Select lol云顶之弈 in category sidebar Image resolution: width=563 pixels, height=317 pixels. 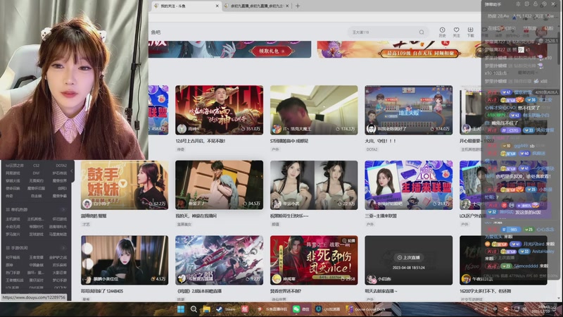coord(14,166)
